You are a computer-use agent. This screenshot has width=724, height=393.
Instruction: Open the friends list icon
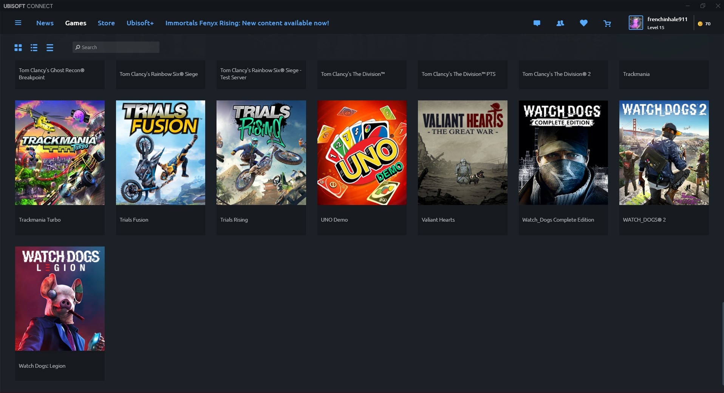[560, 23]
